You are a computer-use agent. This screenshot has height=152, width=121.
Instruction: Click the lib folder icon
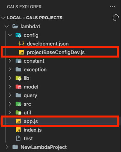[18, 78]
